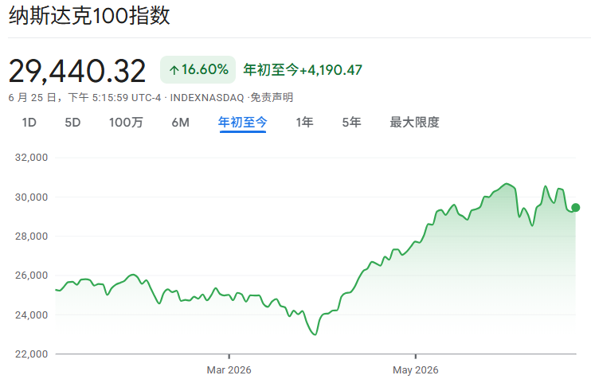Image resolution: width=591 pixels, height=383 pixels.
Task: Click the Mar 2026 axis label
Action: 229,369
